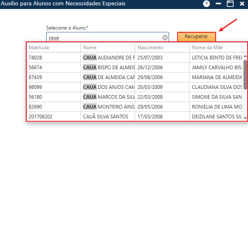Select matrícula 98099
The image size is (248, 238).
click(35, 87)
